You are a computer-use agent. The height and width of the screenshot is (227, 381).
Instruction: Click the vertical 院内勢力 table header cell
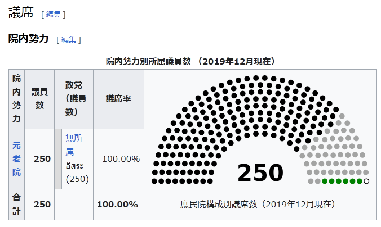[x=17, y=98]
